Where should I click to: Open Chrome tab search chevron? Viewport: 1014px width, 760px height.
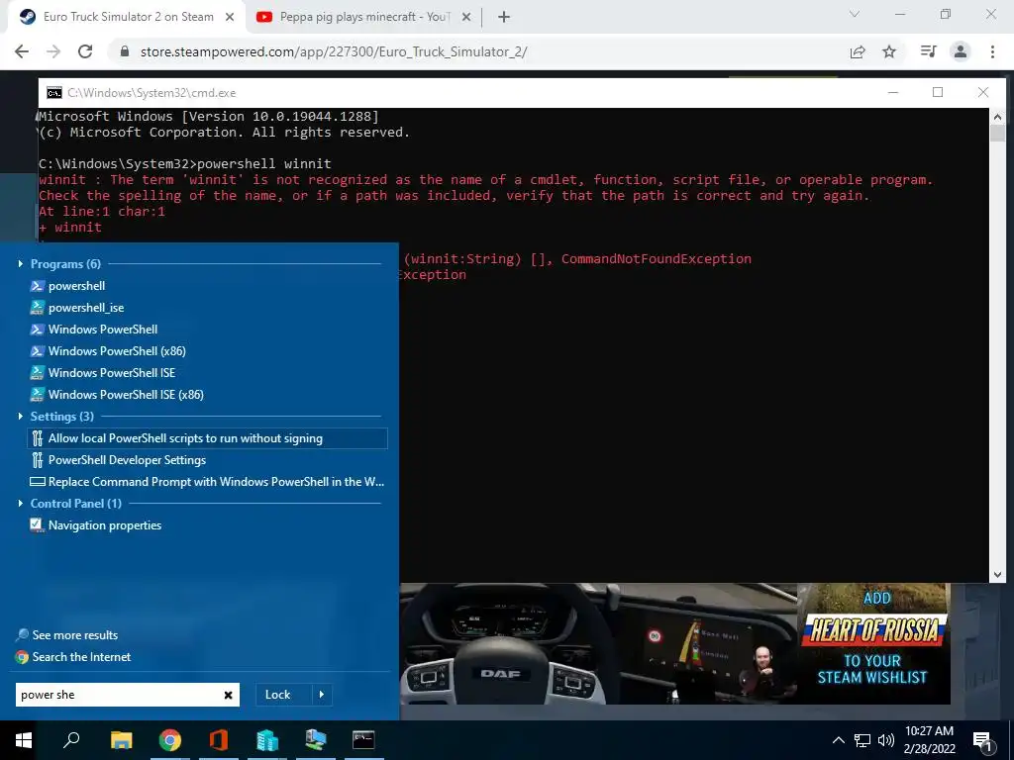(855, 14)
